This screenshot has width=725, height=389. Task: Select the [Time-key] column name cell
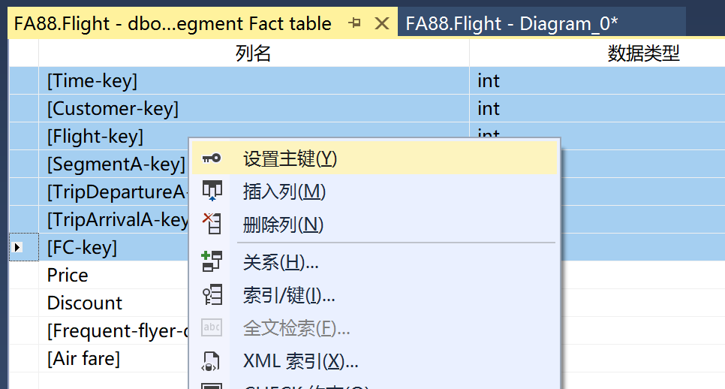254,81
